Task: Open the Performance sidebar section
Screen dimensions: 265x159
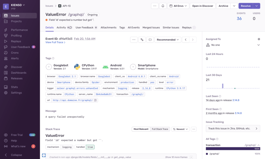Action: click(x=19, y=30)
